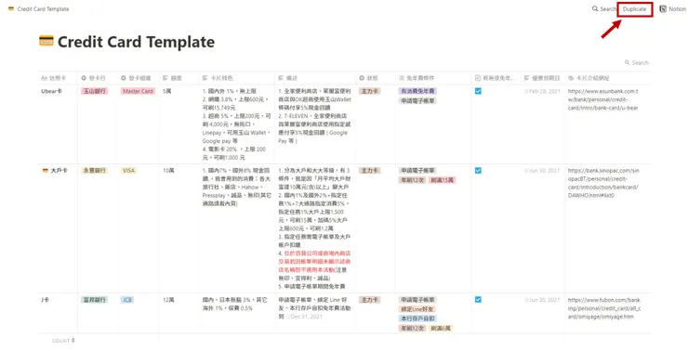Click the 10萬 credit limit cell
Viewport: 688px width, 351px height.
click(x=168, y=171)
